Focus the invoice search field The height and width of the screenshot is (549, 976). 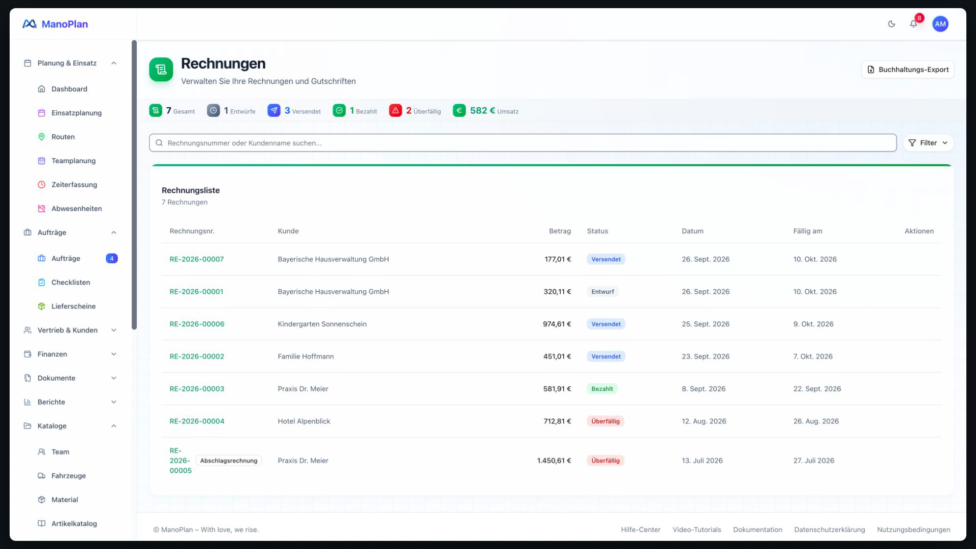(523, 143)
